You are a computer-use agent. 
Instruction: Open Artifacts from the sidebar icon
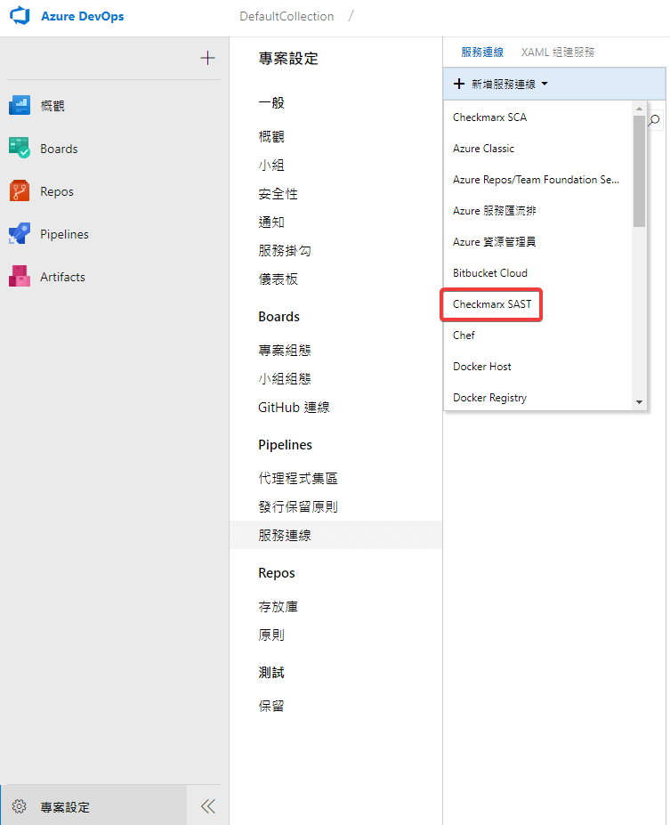[x=20, y=277]
